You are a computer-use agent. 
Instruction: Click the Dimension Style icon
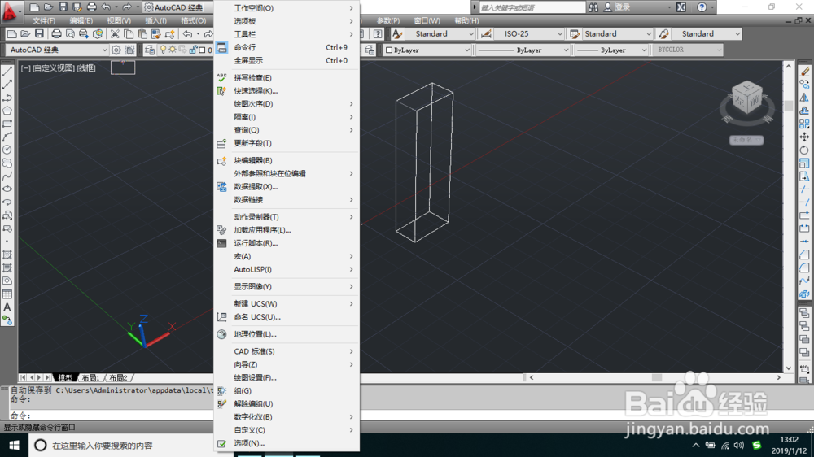pos(487,34)
